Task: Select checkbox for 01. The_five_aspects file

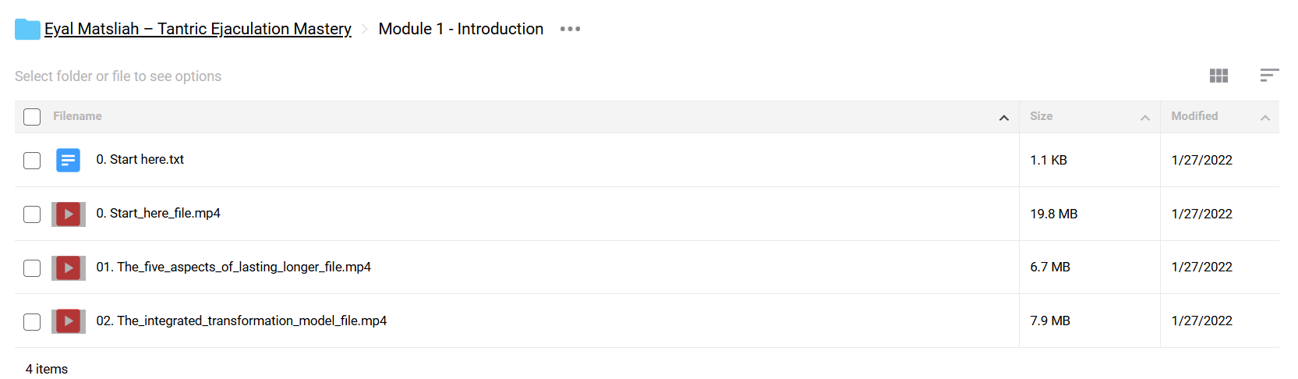Action: (x=32, y=268)
